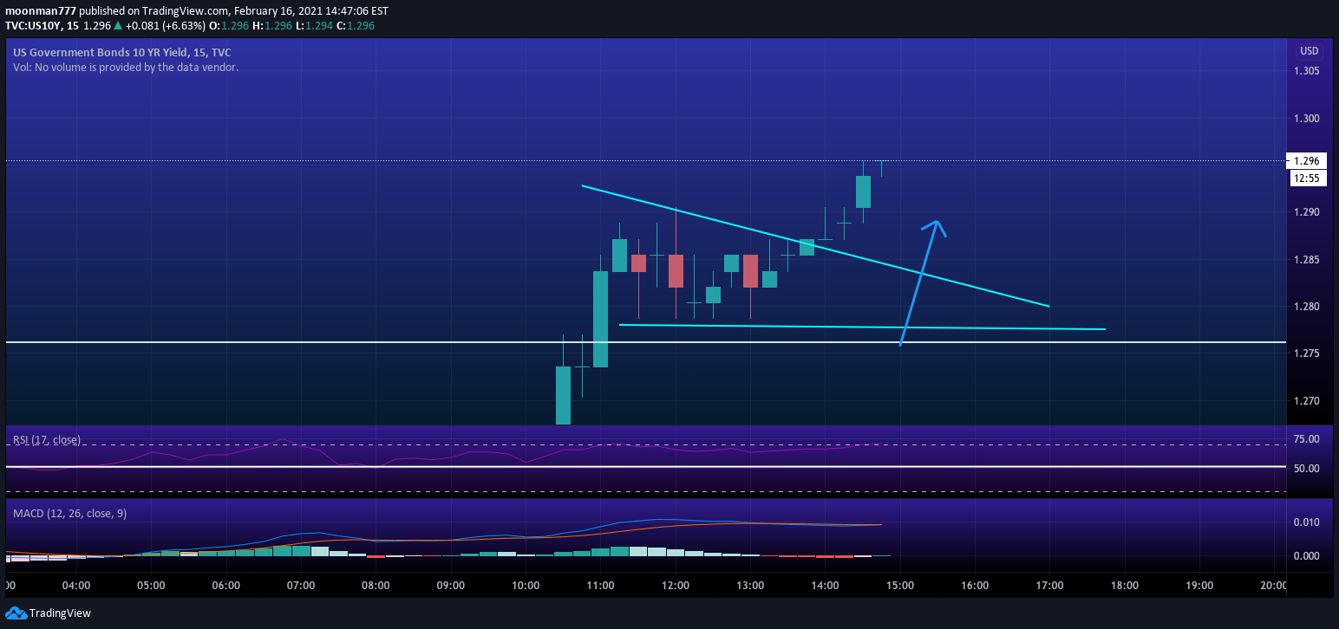Image resolution: width=1339 pixels, height=629 pixels.
Task: Click the 12:55 countdown timer label
Action: click(1306, 178)
